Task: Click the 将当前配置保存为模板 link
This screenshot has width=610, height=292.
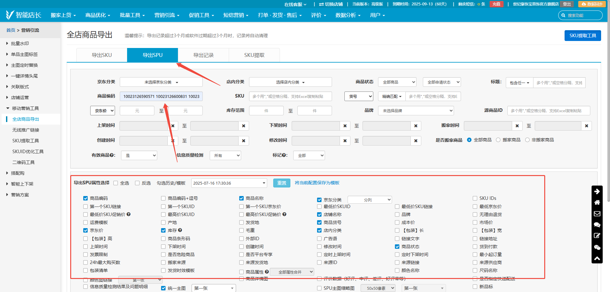Action: pos(317,183)
